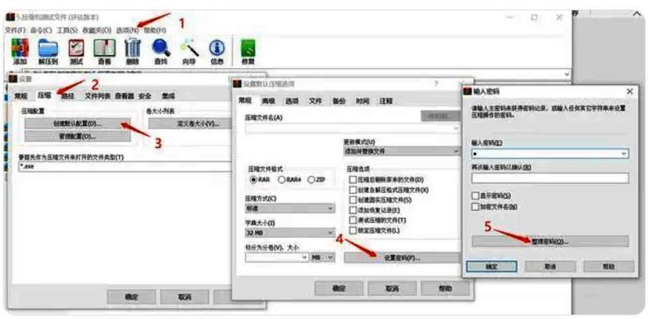
Task: Open 高级 tab in compression options dialog
Action: [x=268, y=101]
